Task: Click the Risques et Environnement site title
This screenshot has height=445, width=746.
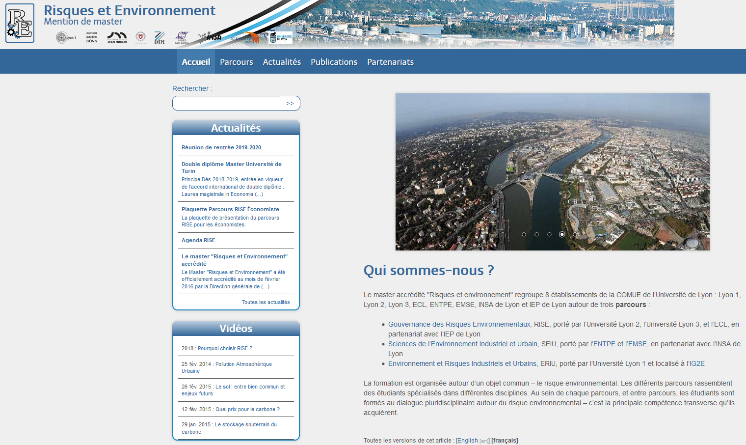Action: 130,10
